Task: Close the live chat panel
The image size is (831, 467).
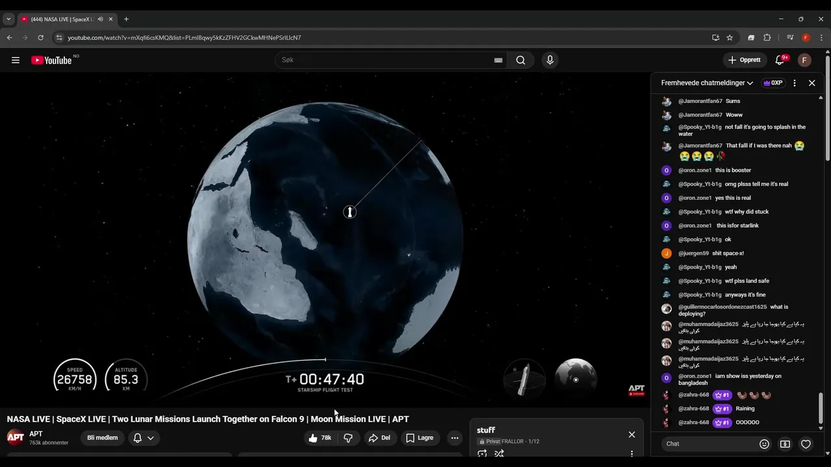Action: 812,83
